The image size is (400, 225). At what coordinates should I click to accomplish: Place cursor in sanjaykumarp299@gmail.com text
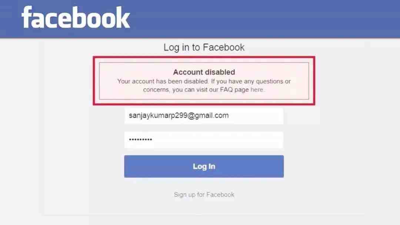(179, 115)
